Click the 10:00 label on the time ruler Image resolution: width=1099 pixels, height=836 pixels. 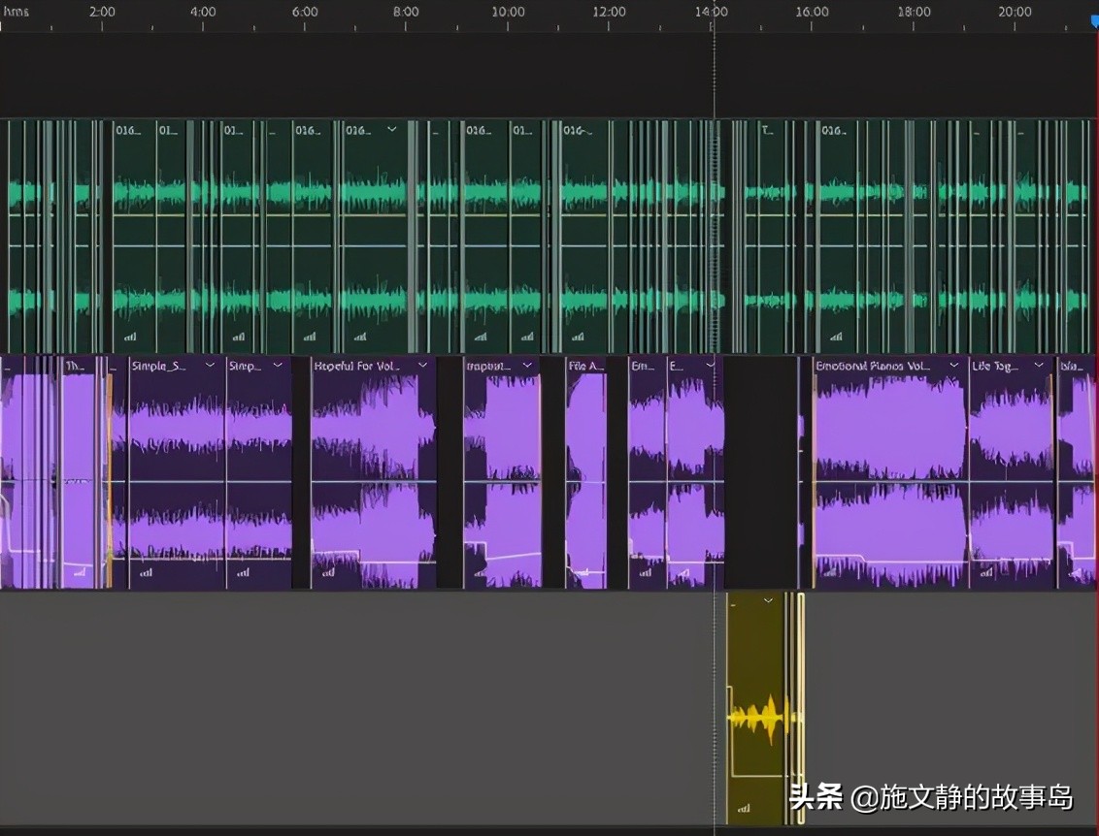tap(508, 12)
